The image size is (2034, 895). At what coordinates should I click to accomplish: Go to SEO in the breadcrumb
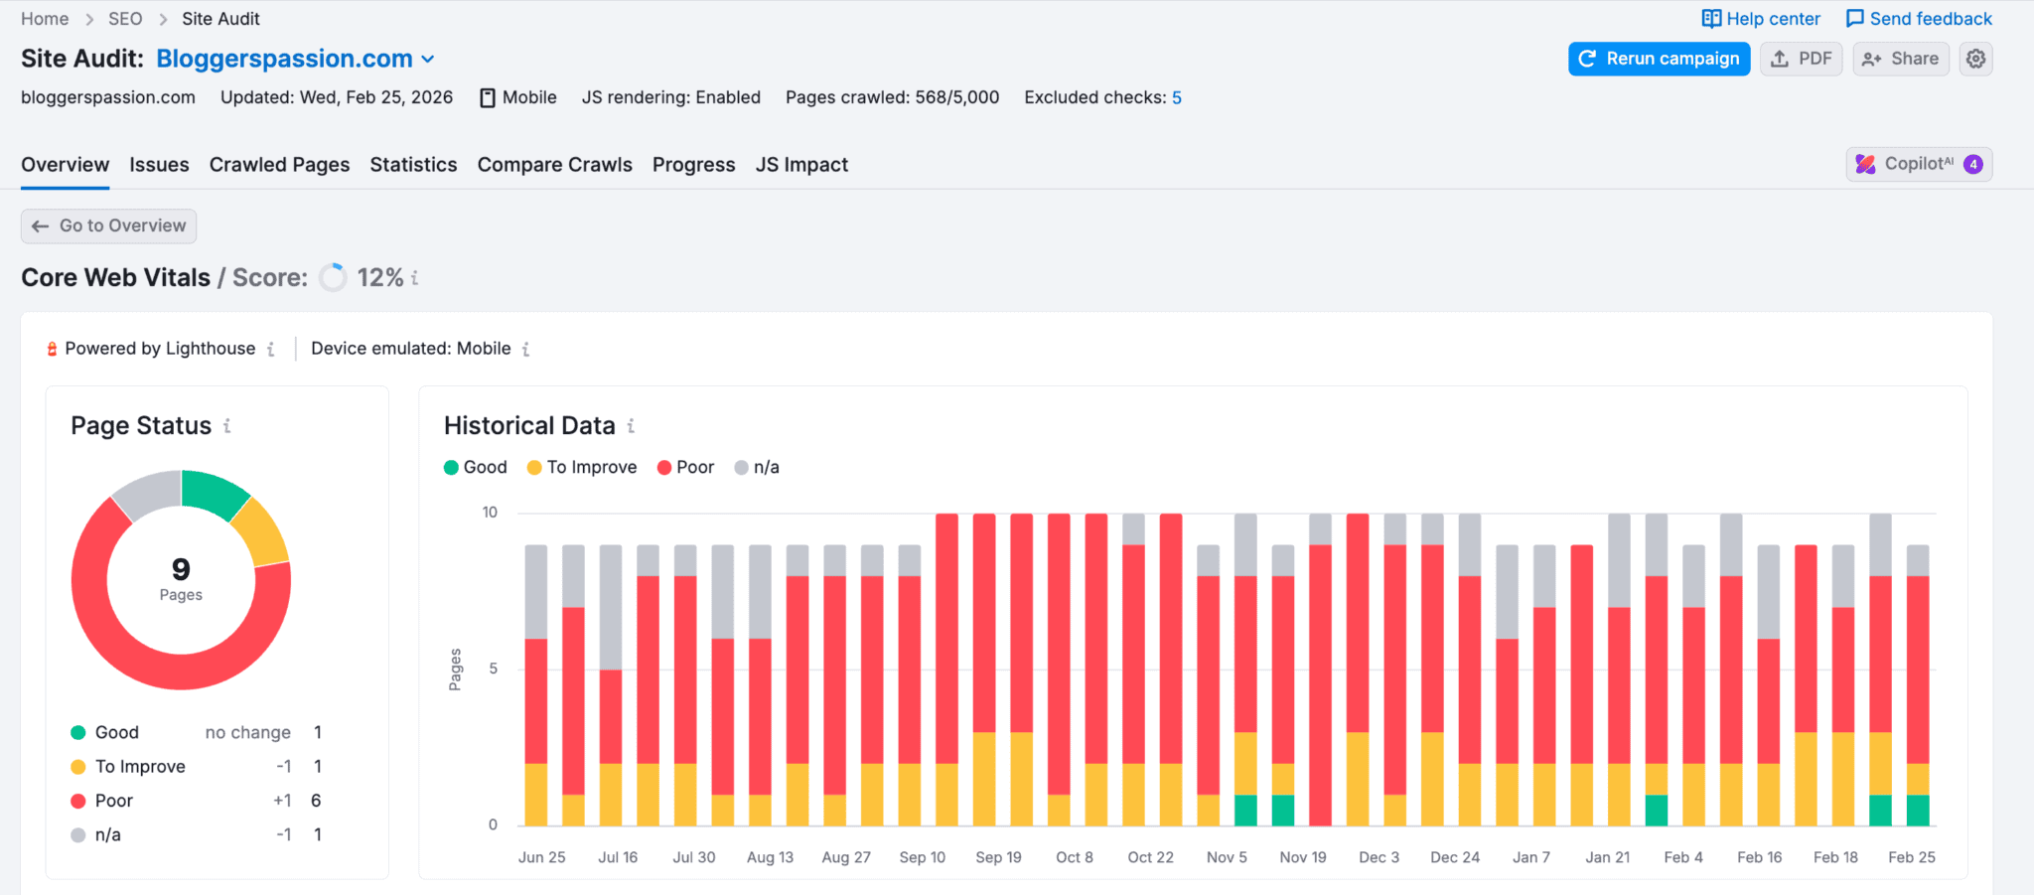point(125,19)
